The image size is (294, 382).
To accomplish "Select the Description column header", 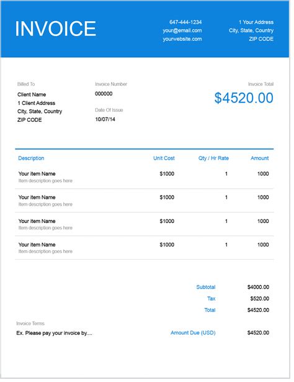I will coord(31,158).
